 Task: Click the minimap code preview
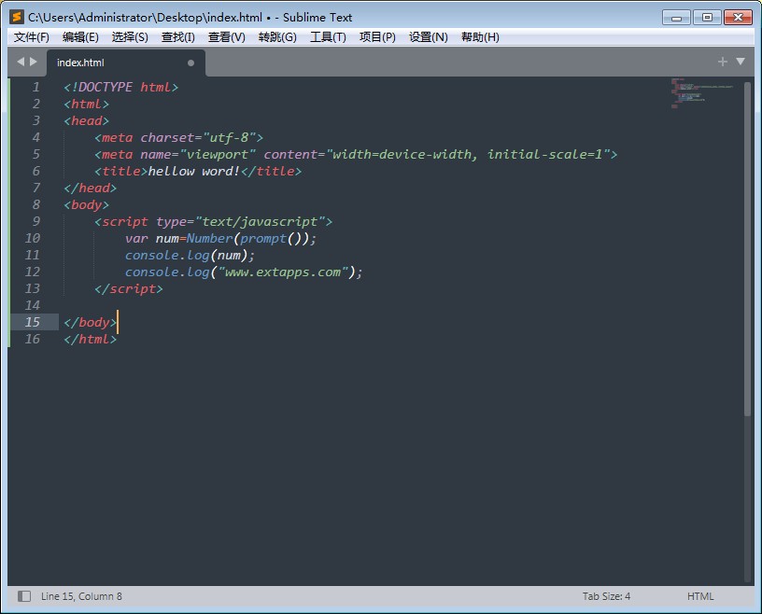[701, 92]
